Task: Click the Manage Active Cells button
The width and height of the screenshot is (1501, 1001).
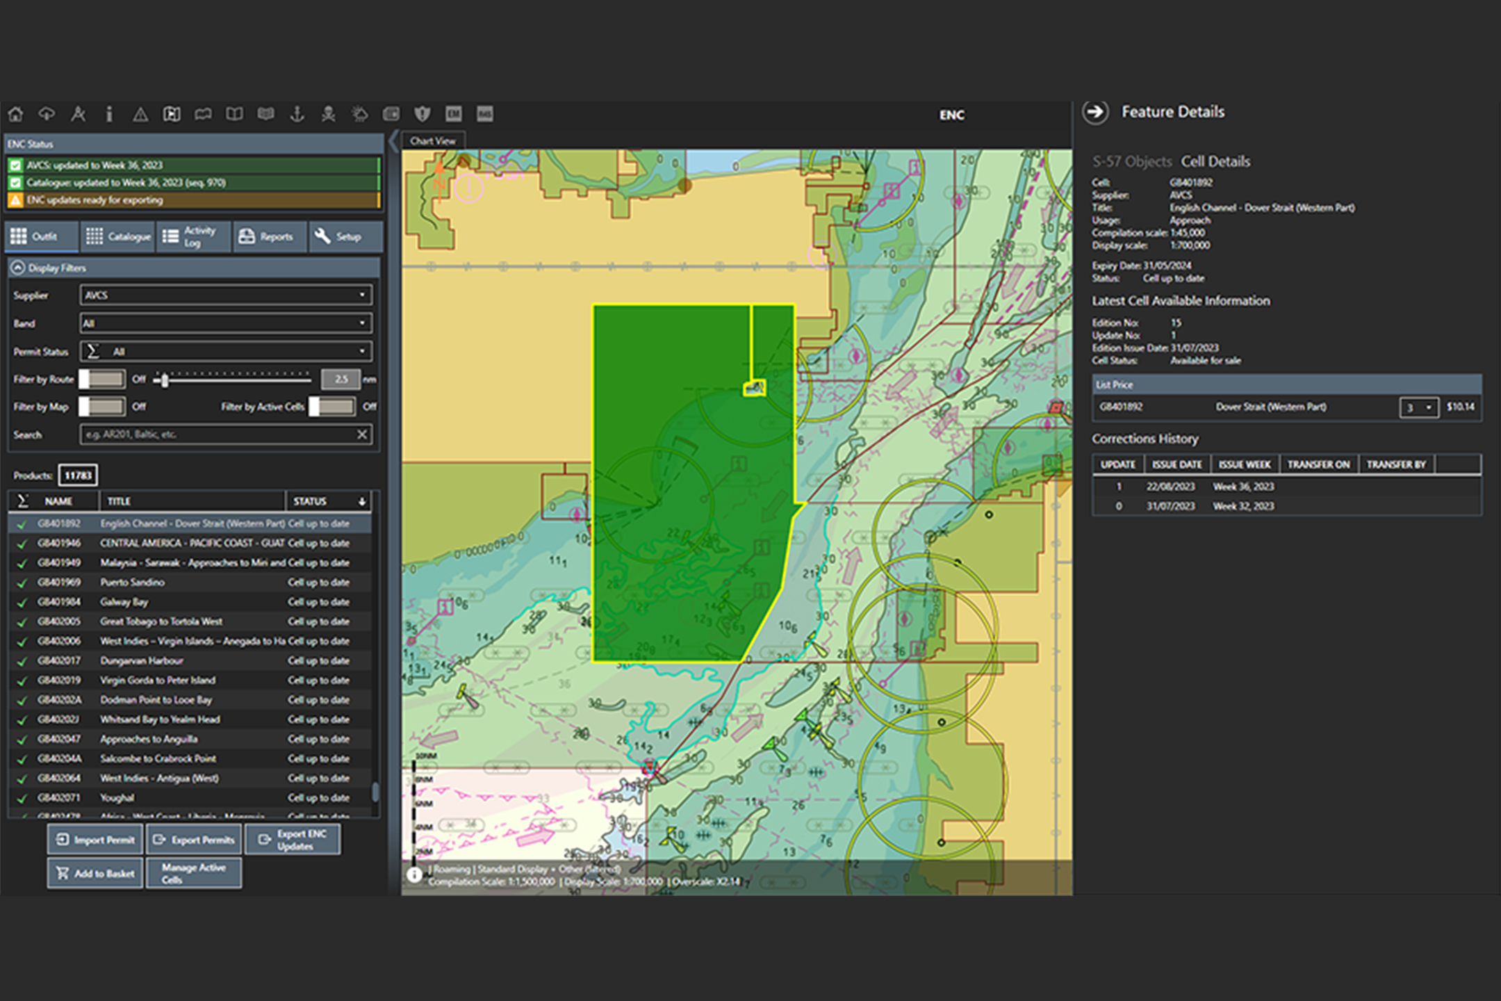Action: (194, 873)
